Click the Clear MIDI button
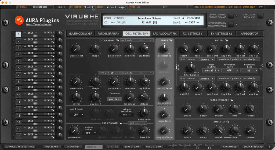Image resolution: width=275 pixels, height=150 pixels. [x=73, y=147]
